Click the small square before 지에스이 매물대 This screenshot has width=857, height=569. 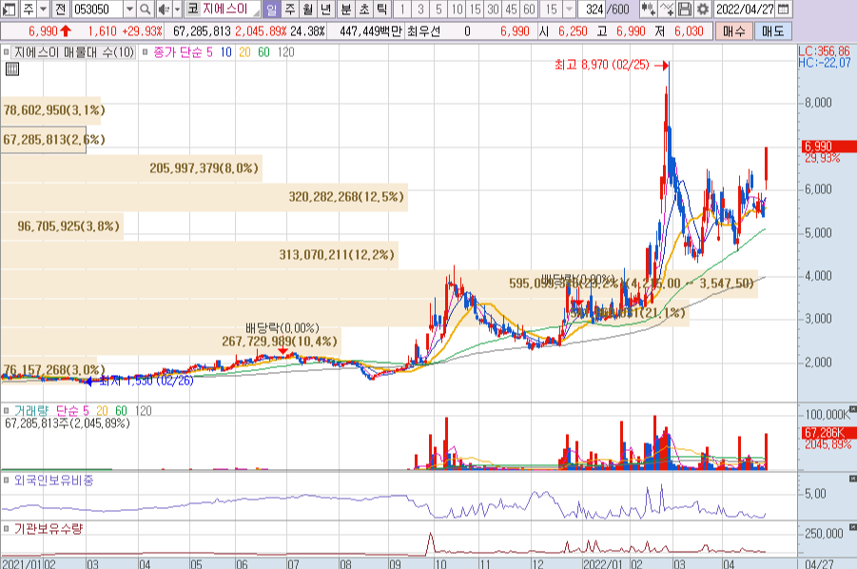(x=6, y=52)
